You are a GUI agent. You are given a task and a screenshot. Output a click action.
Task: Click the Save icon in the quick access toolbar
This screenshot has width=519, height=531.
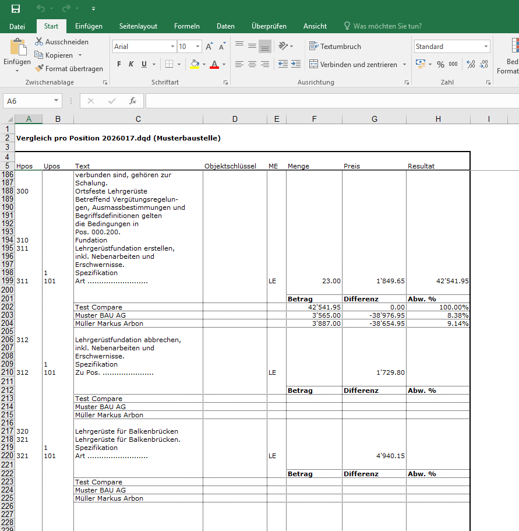coord(16,9)
